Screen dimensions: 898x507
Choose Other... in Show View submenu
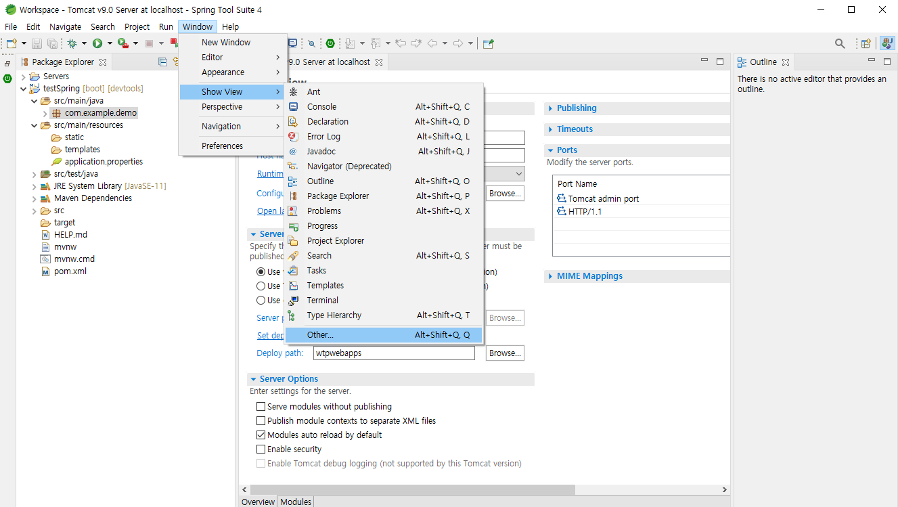coord(384,335)
